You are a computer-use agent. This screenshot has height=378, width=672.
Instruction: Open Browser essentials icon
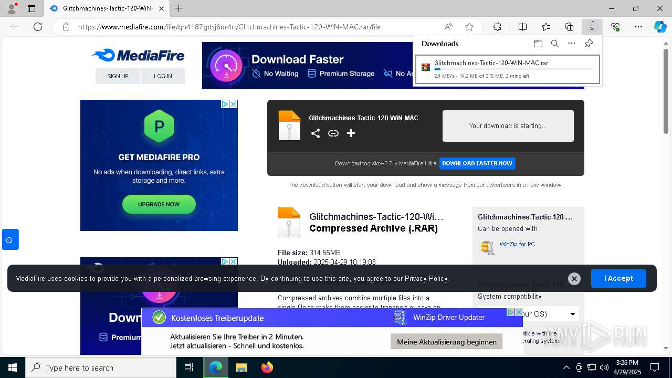pos(615,27)
